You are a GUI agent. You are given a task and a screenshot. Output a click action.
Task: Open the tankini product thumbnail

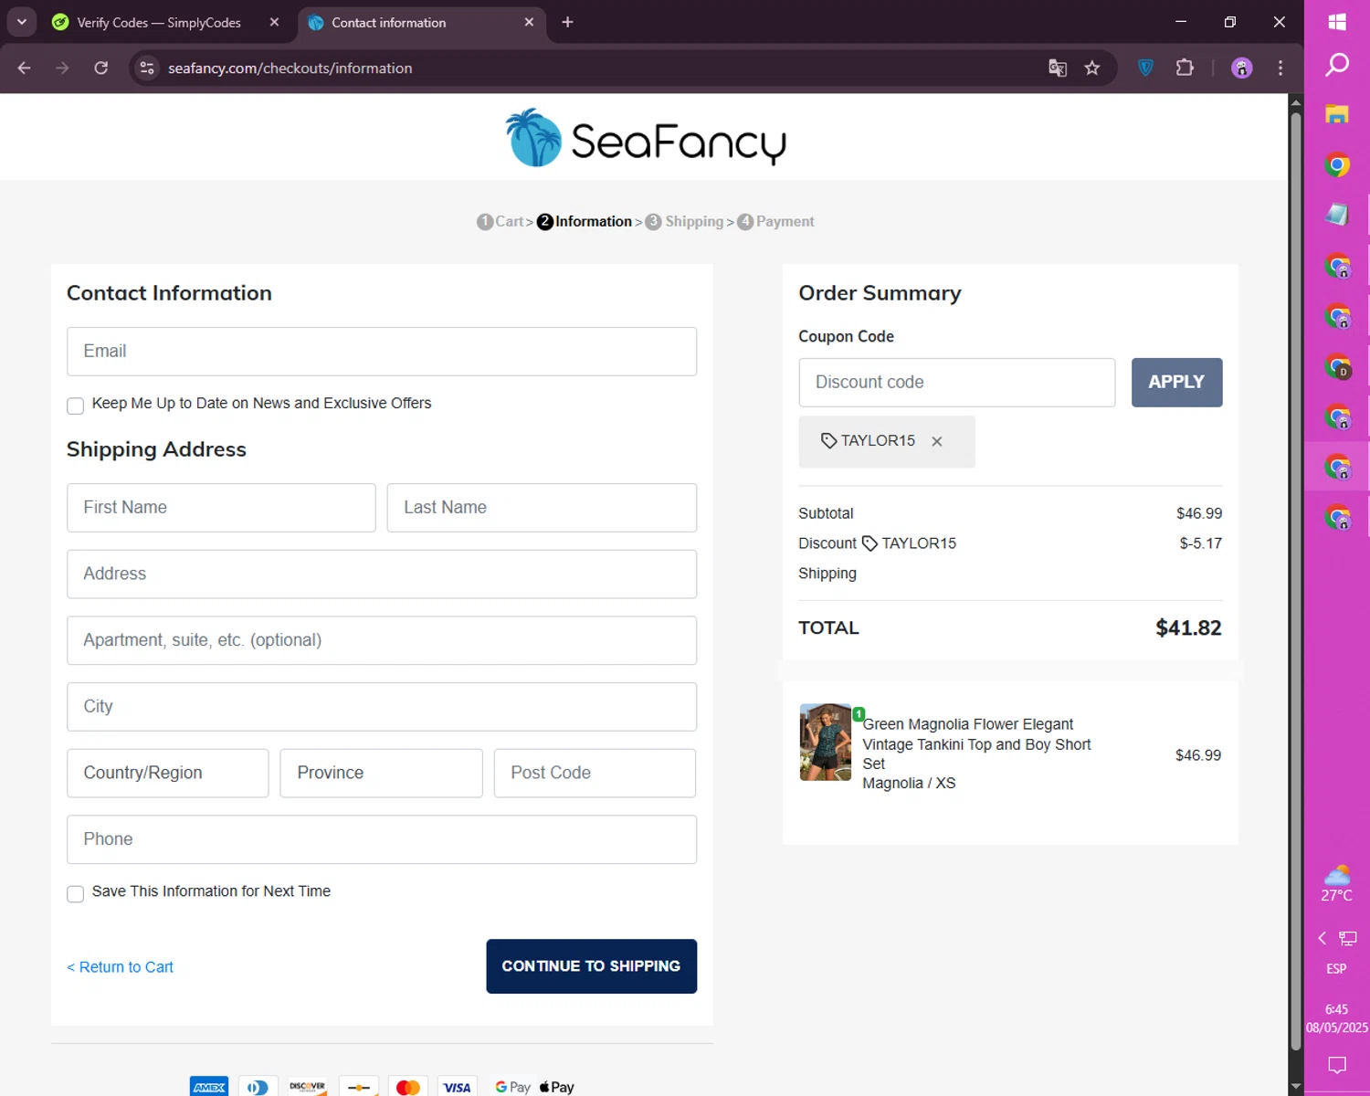[826, 742]
